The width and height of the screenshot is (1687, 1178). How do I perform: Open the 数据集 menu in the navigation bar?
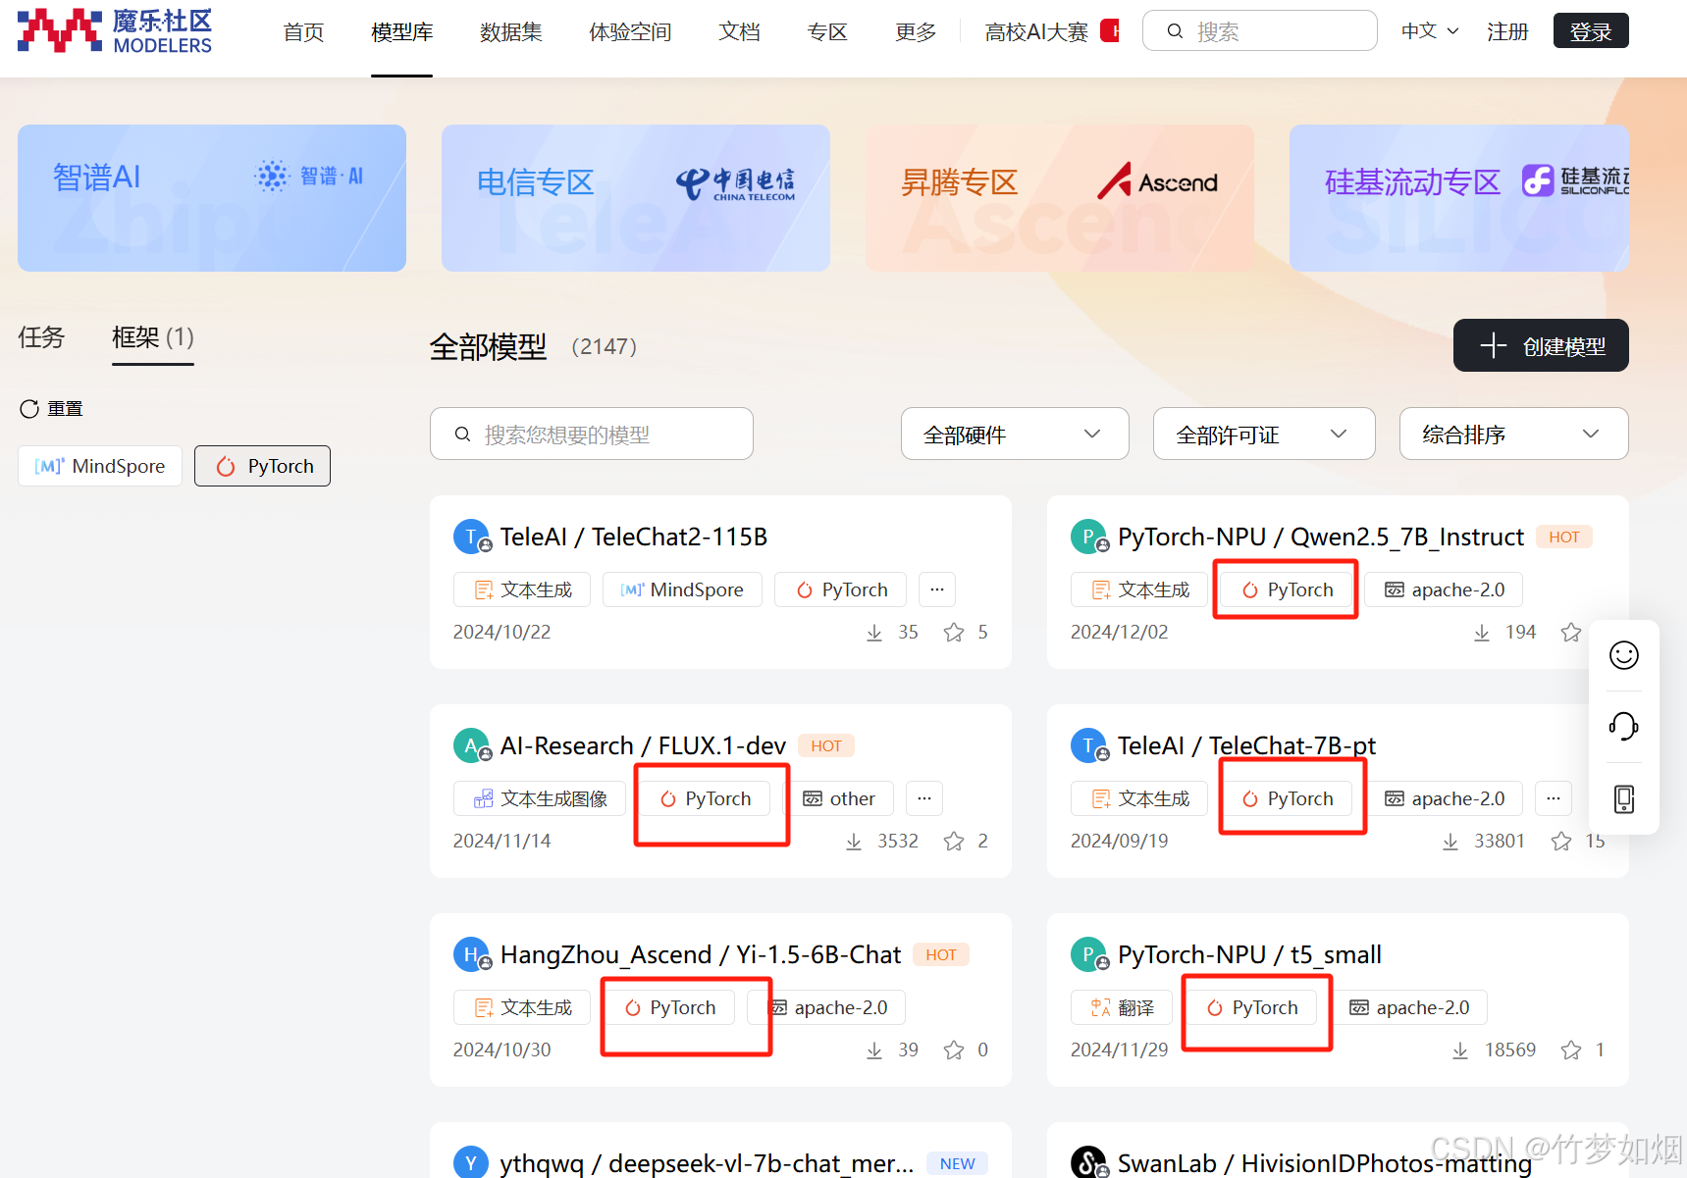click(510, 30)
